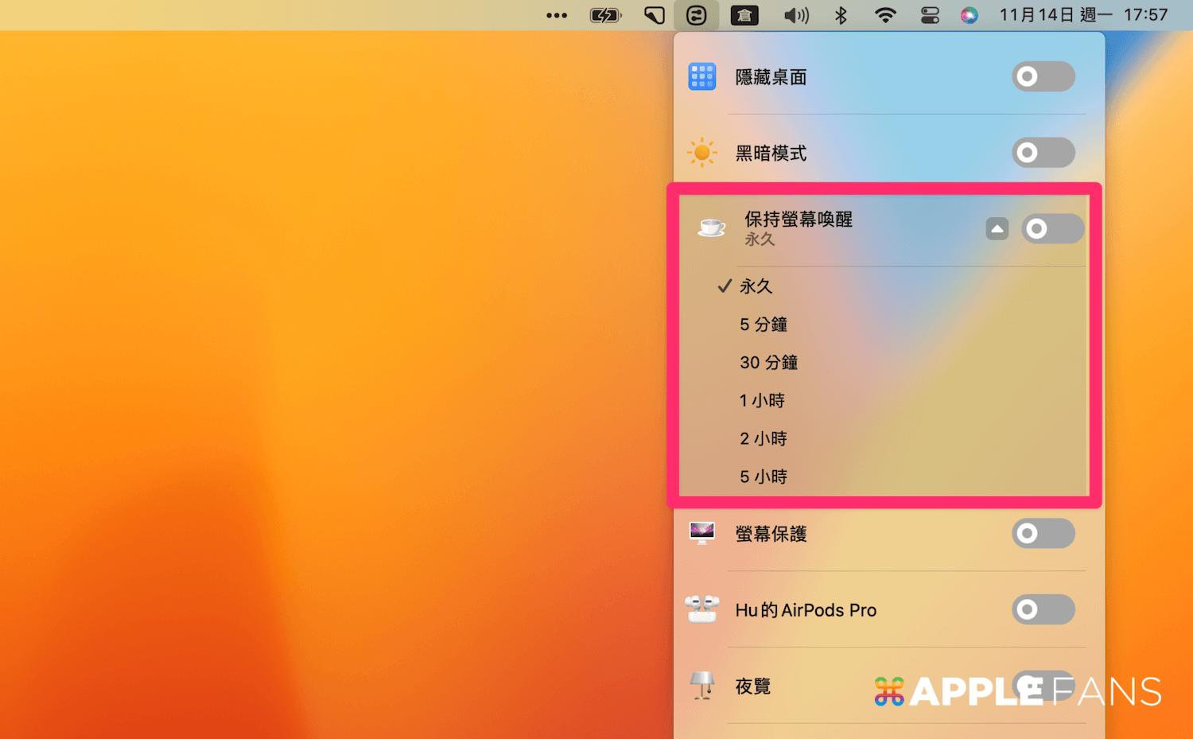Click the lamp icon next to 夜覽
Screen dimensions: 1193x739
click(702, 685)
